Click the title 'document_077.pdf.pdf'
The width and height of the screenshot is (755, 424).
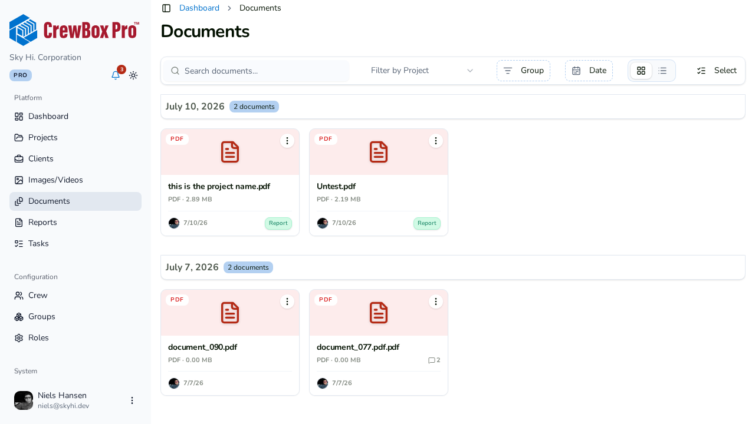pos(358,347)
